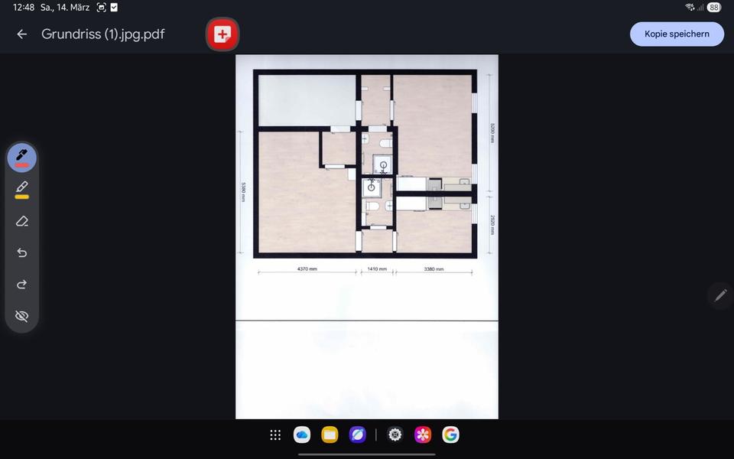
Task: Tap the floor plan image on the page
Action: [x=366, y=164]
